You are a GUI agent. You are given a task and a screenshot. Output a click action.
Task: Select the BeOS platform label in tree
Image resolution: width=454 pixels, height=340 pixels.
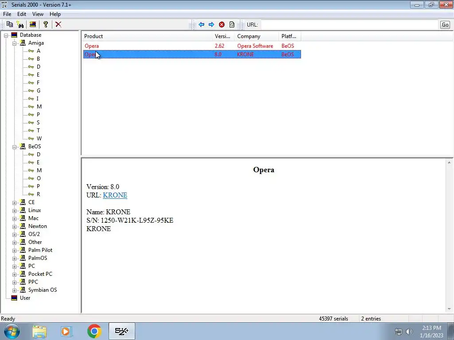[x=35, y=147]
